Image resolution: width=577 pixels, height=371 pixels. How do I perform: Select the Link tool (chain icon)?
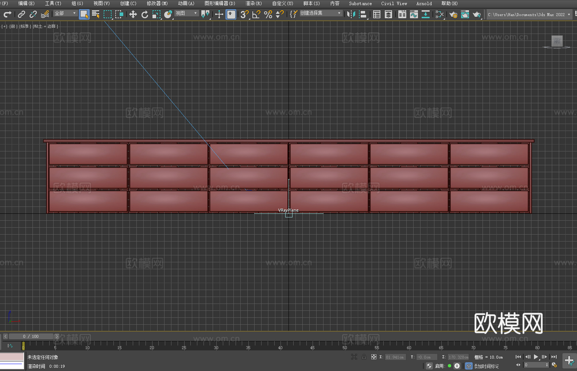coord(22,14)
